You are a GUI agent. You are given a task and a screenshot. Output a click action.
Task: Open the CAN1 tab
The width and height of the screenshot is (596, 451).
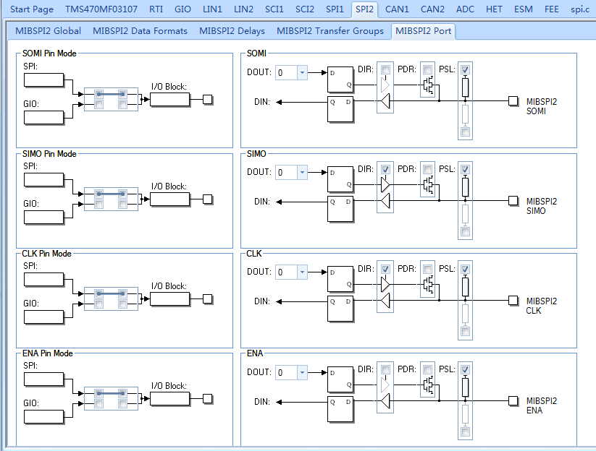(397, 9)
